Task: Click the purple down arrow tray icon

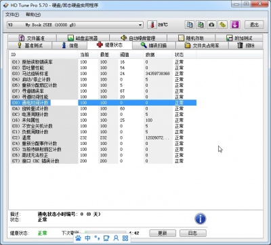Action: [x=235, y=24]
